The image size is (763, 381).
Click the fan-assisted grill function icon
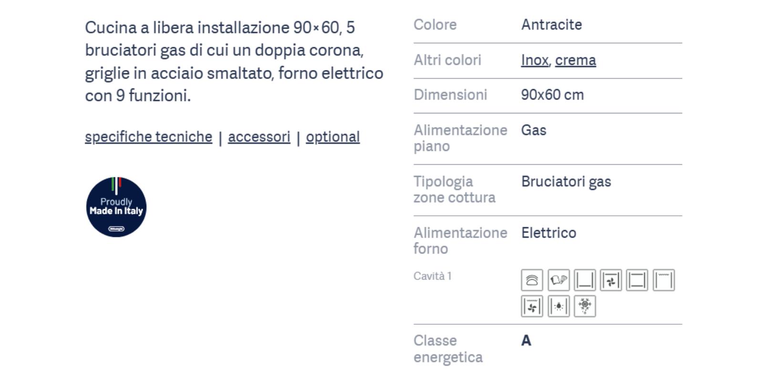pyautogui.click(x=532, y=306)
